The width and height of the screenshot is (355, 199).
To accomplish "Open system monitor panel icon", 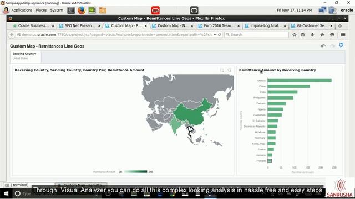I will (x=92, y=11).
